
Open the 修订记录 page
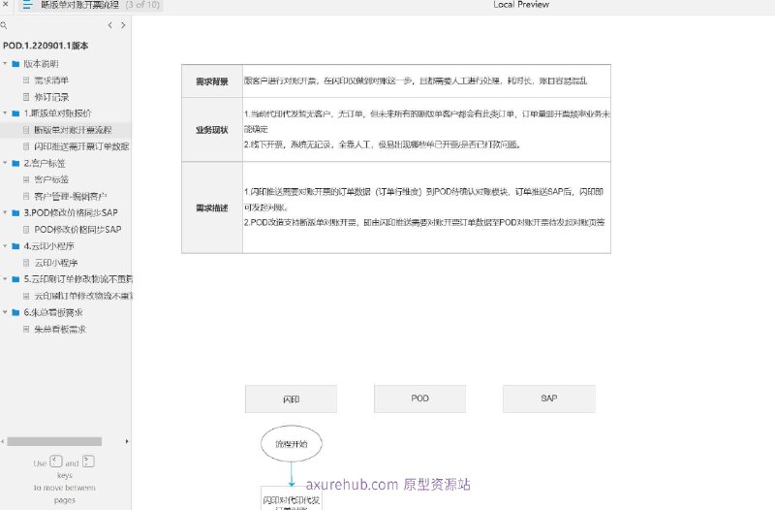[x=51, y=97]
